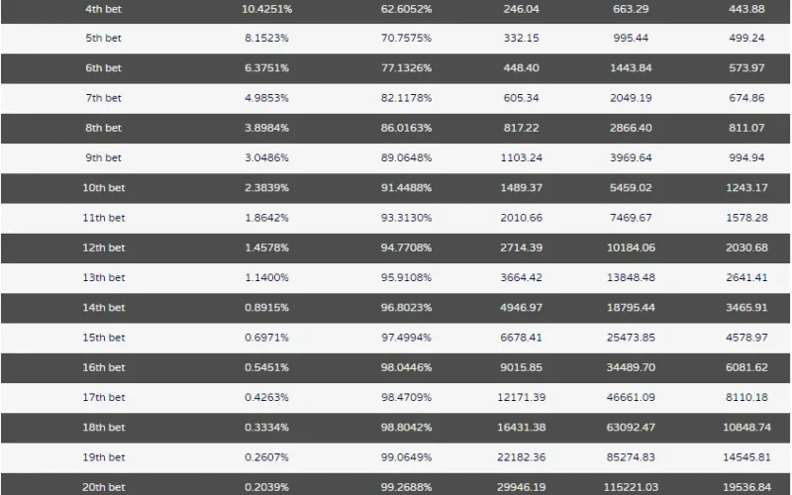The width and height of the screenshot is (792, 495).
Task: Click the 20th bet value 19536.84
Action: 746,487
